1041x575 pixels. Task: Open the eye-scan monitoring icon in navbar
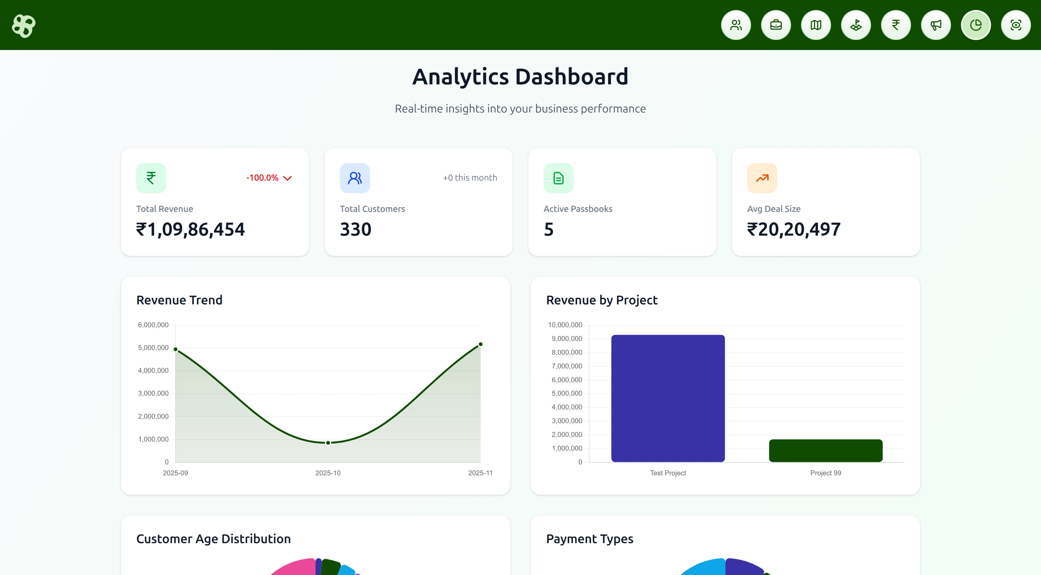pos(1016,25)
